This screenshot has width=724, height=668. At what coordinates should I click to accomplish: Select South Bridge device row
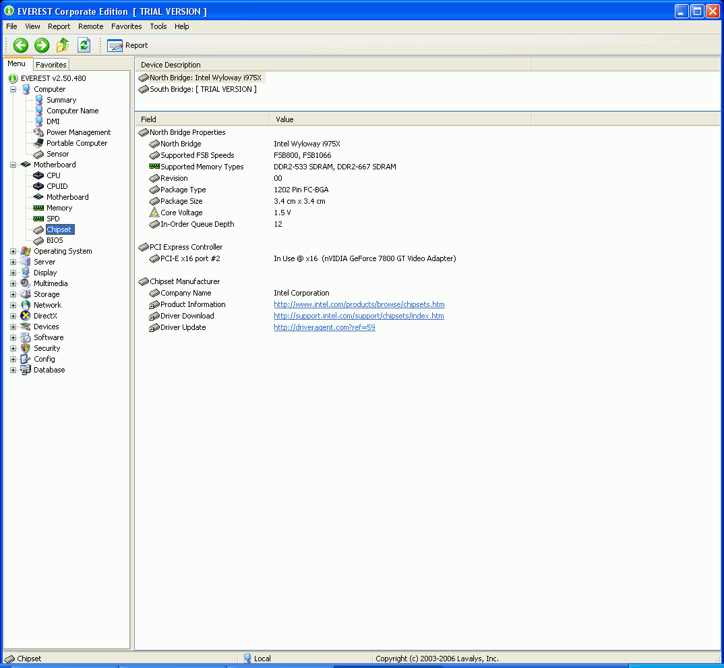click(202, 89)
